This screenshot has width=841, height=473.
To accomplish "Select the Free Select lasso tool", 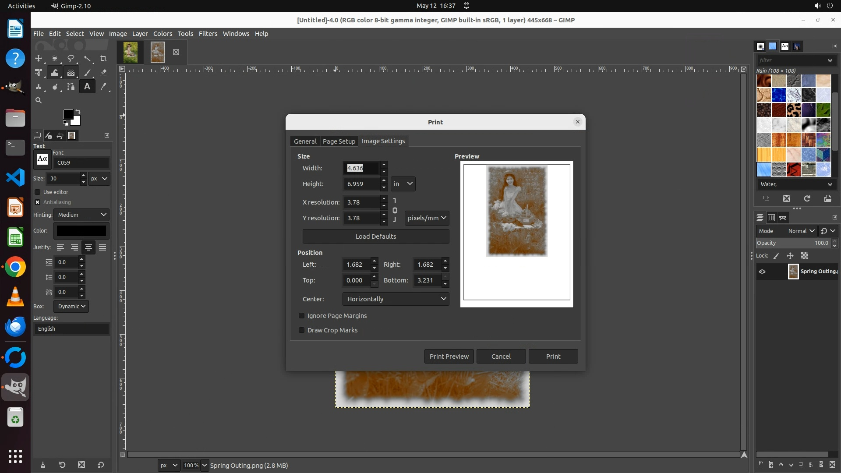I will coord(71,58).
